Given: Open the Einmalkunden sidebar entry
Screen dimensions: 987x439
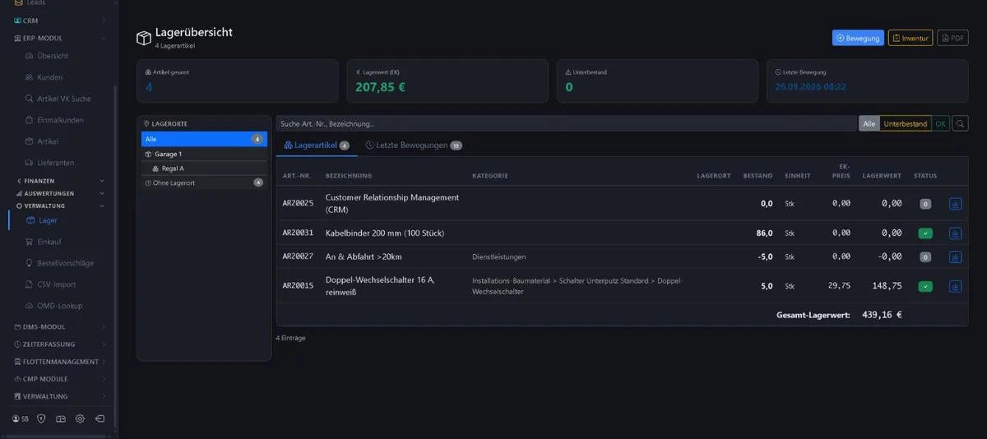Looking at the screenshot, I should click(x=60, y=120).
